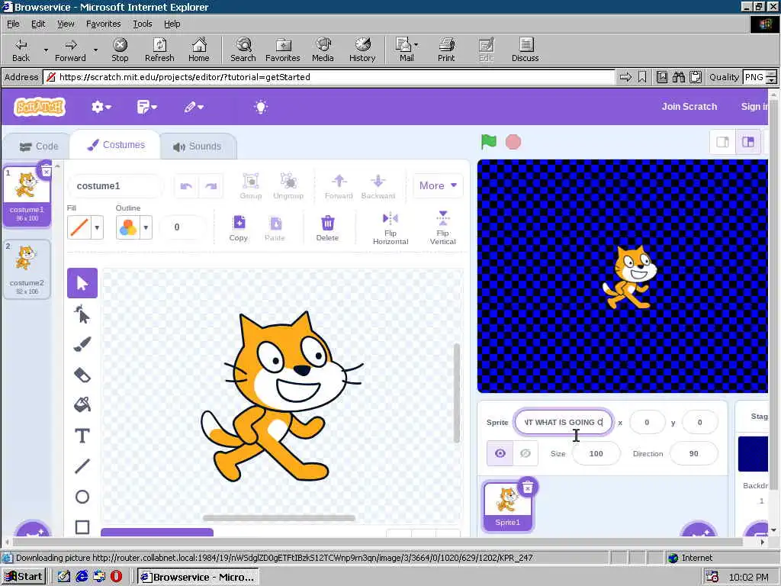Image resolution: width=781 pixels, height=586 pixels.
Task: Click the IE Home toolbar button
Action: pyautogui.click(x=199, y=50)
